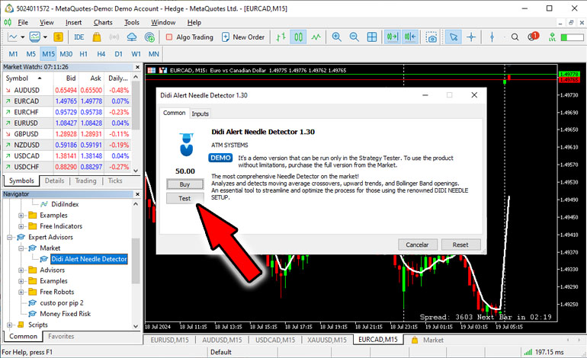
Task: Expand the Advisors folder
Action: 21,270
